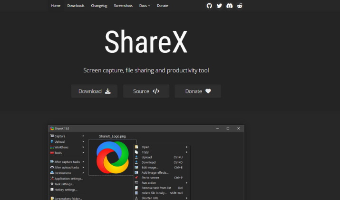The image size is (340, 200).
Task: Click the ShareX logo in title bar
Action: 52,129
